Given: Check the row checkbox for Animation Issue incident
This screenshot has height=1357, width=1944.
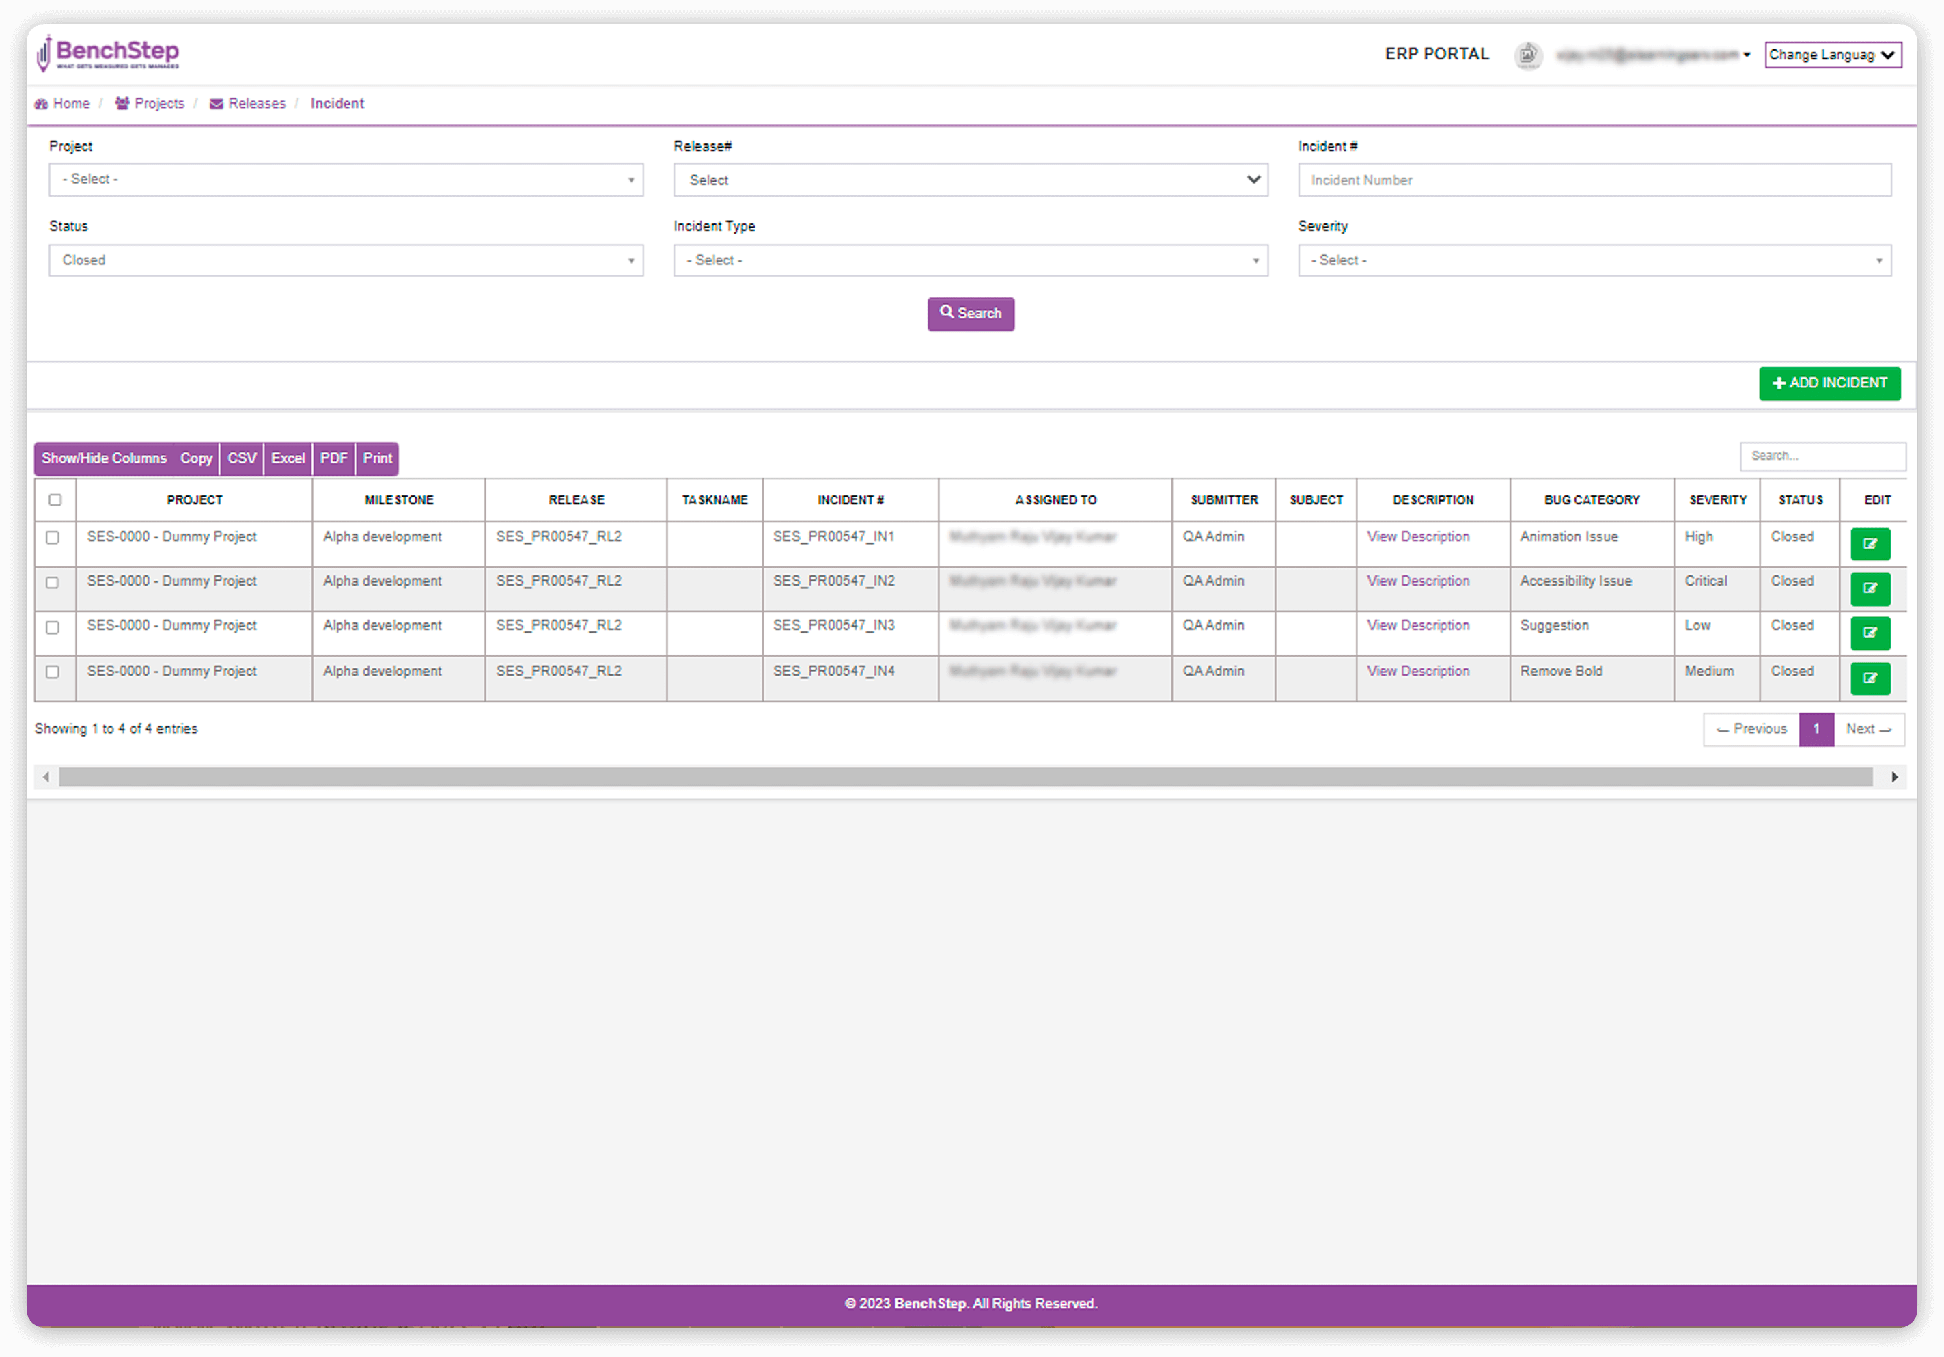Looking at the screenshot, I should click(x=53, y=538).
